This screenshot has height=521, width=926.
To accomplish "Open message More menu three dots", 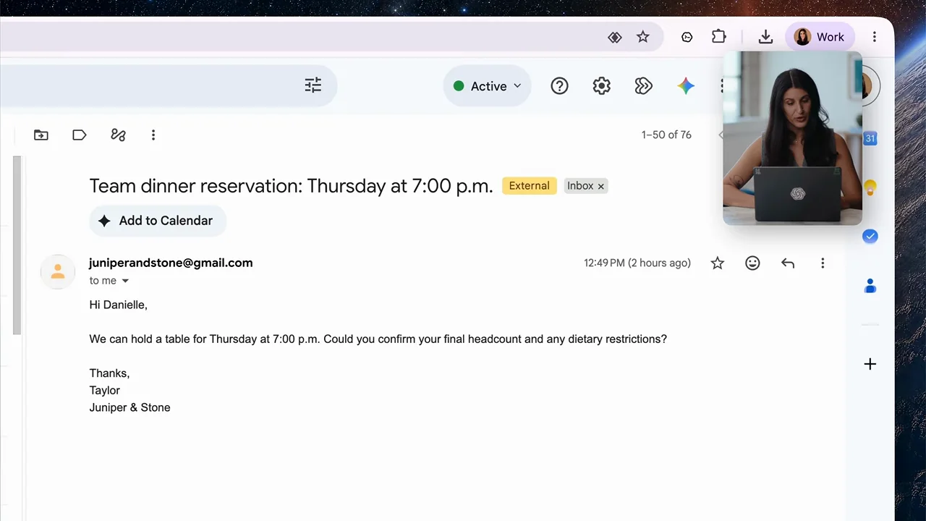I will click(x=823, y=263).
